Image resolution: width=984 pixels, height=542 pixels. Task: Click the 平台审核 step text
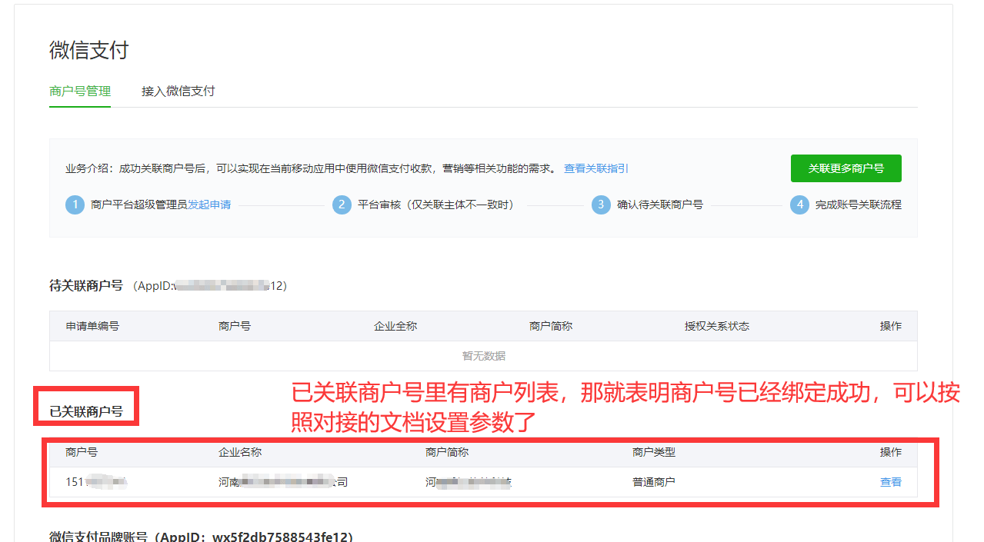pyautogui.click(x=435, y=204)
